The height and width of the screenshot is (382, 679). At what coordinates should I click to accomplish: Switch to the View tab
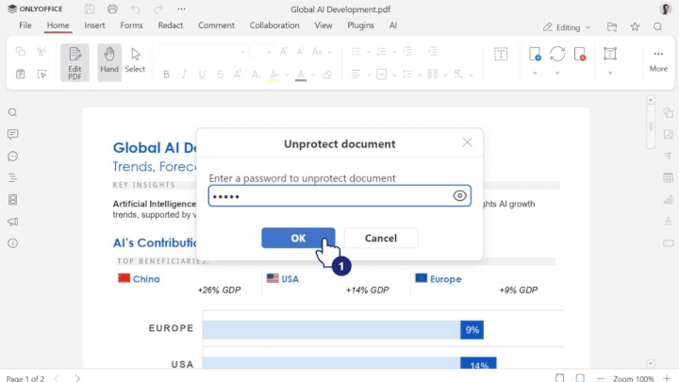tap(323, 25)
